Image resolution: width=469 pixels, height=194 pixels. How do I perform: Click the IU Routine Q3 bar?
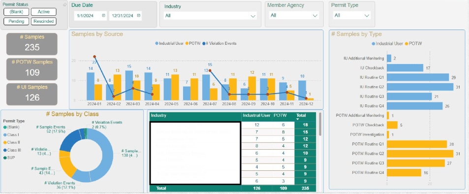point(409,97)
